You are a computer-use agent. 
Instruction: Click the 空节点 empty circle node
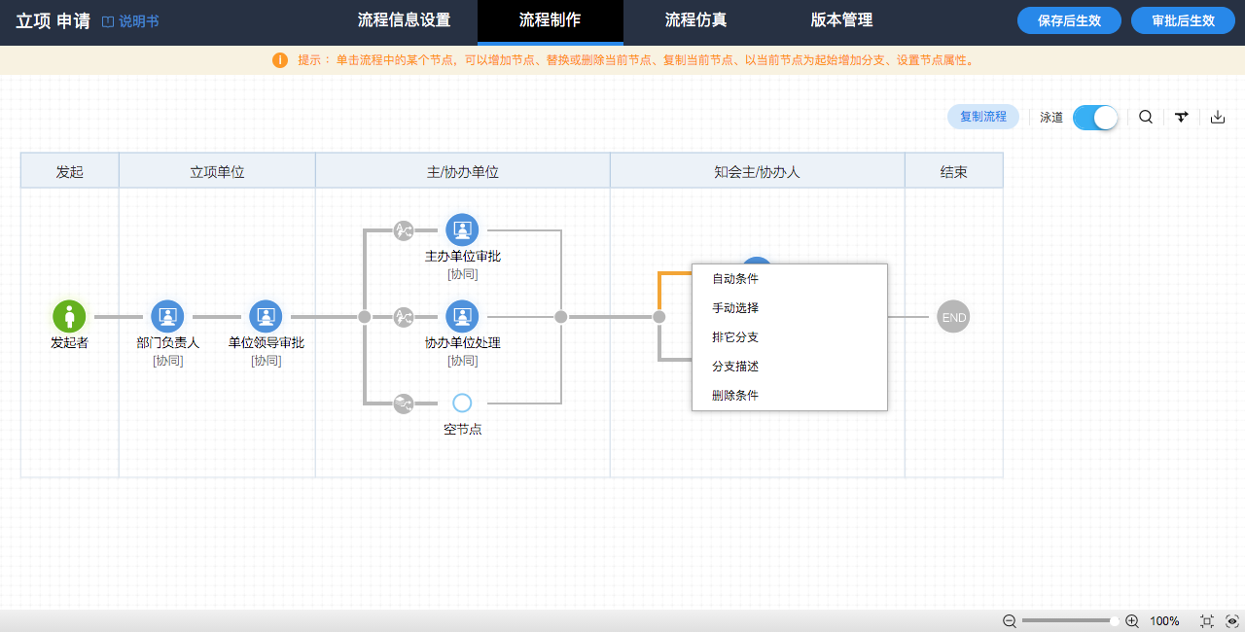[462, 403]
